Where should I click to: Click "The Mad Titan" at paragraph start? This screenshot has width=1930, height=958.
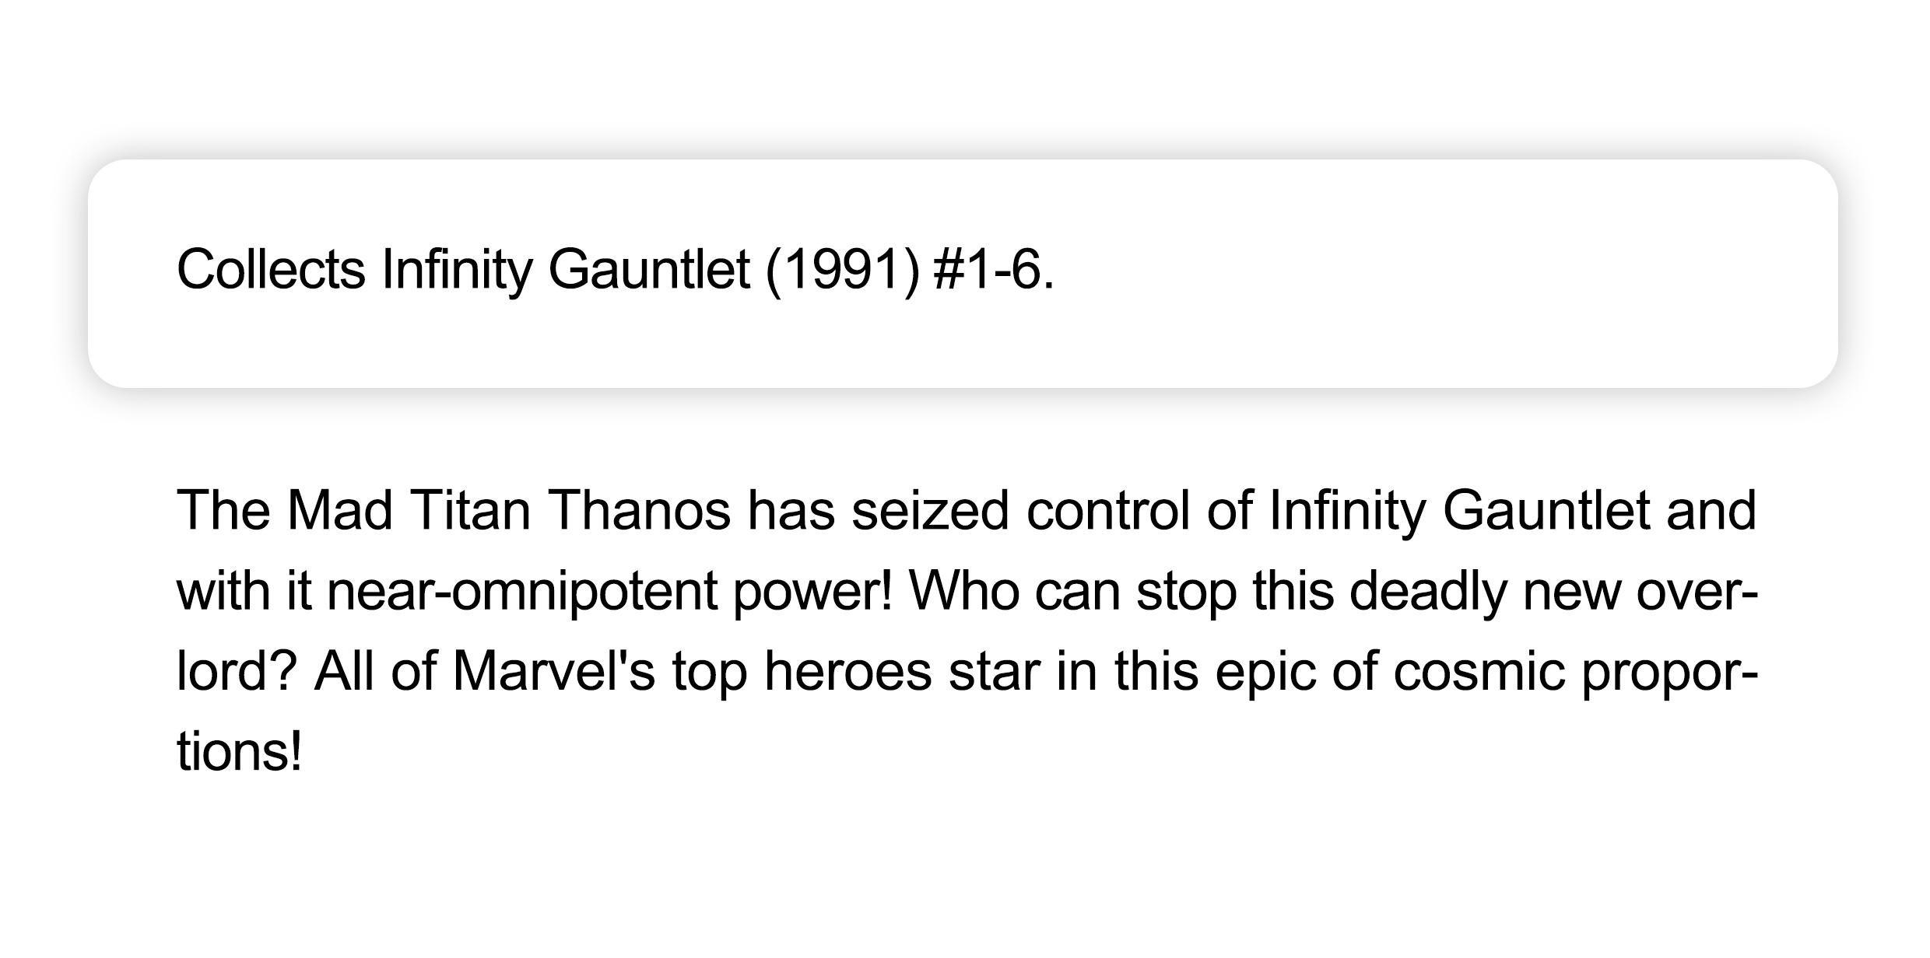pos(353,511)
